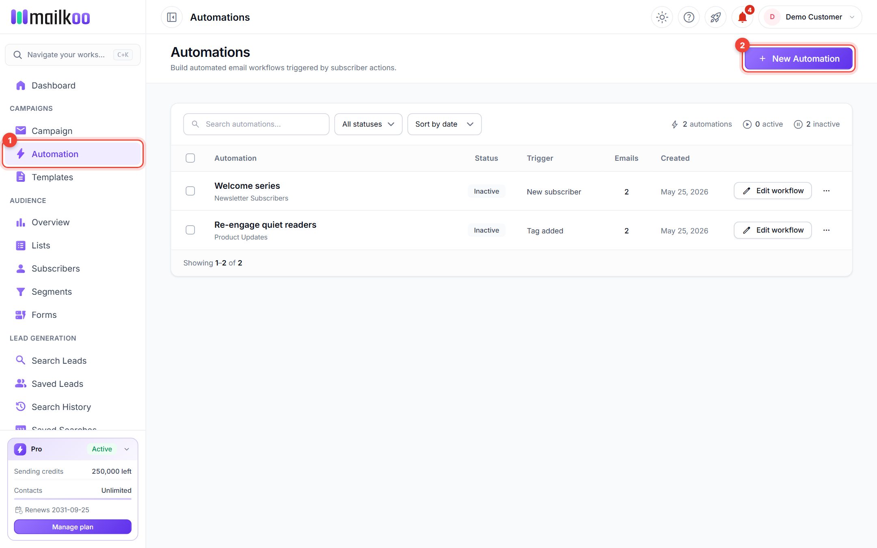Open Segments in the sidebar
The image size is (877, 548).
tap(73, 291)
